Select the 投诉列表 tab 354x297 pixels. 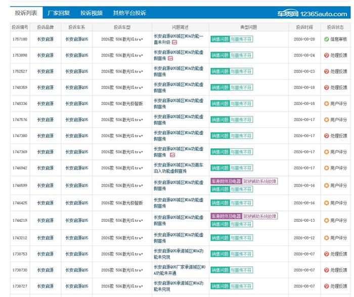coord(26,13)
